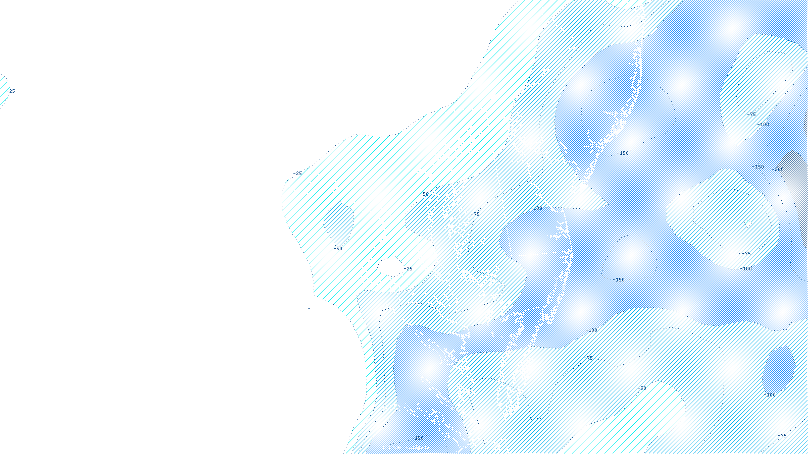Viewport: 808px width, 454px height.
Task: Select the -25 label beside the small unhatched island
Action: coord(408,269)
